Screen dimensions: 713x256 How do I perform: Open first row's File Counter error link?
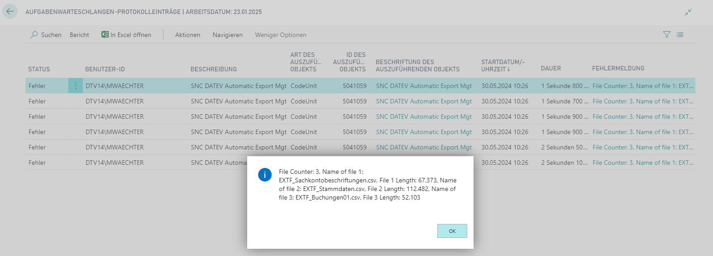pyautogui.click(x=642, y=86)
